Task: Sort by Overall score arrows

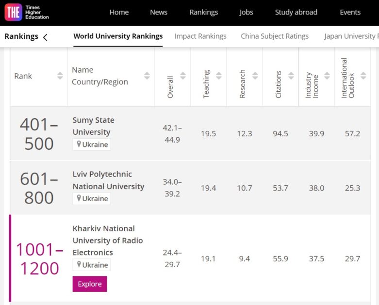Action: click(183, 76)
